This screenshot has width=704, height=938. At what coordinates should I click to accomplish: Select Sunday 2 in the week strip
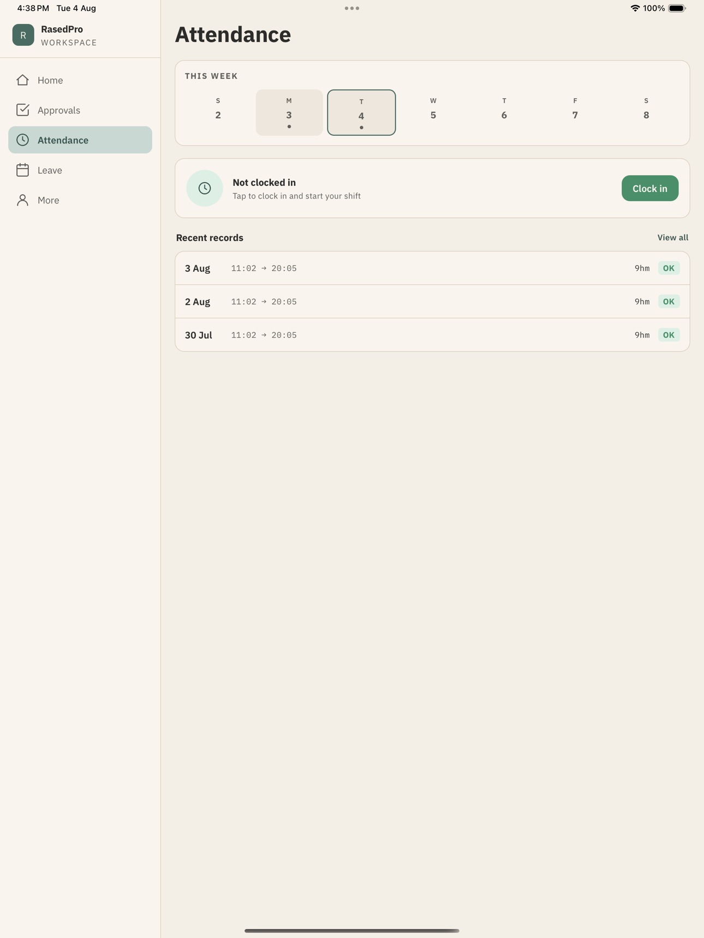pyautogui.click(x=218, y=112)
